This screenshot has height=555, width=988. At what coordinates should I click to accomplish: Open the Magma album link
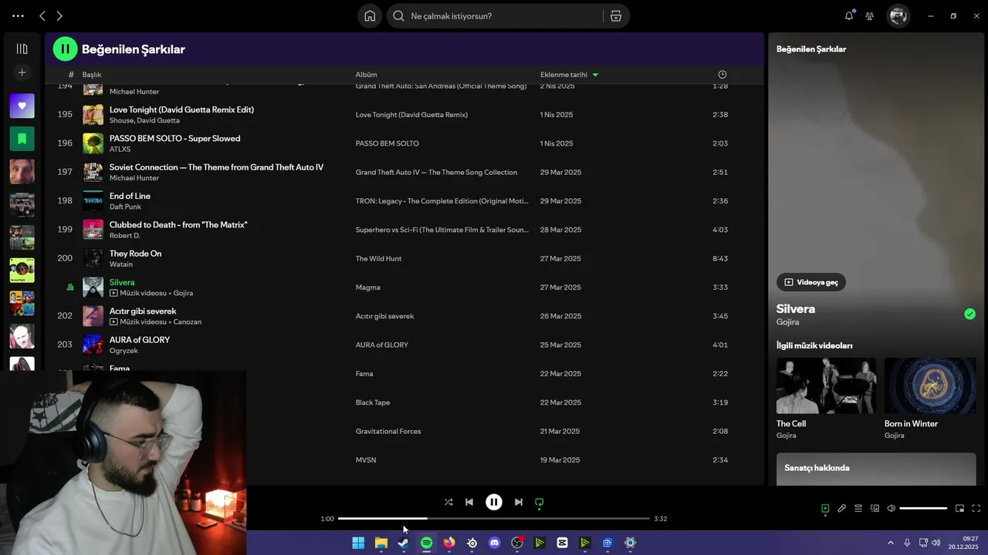[368, 288]
